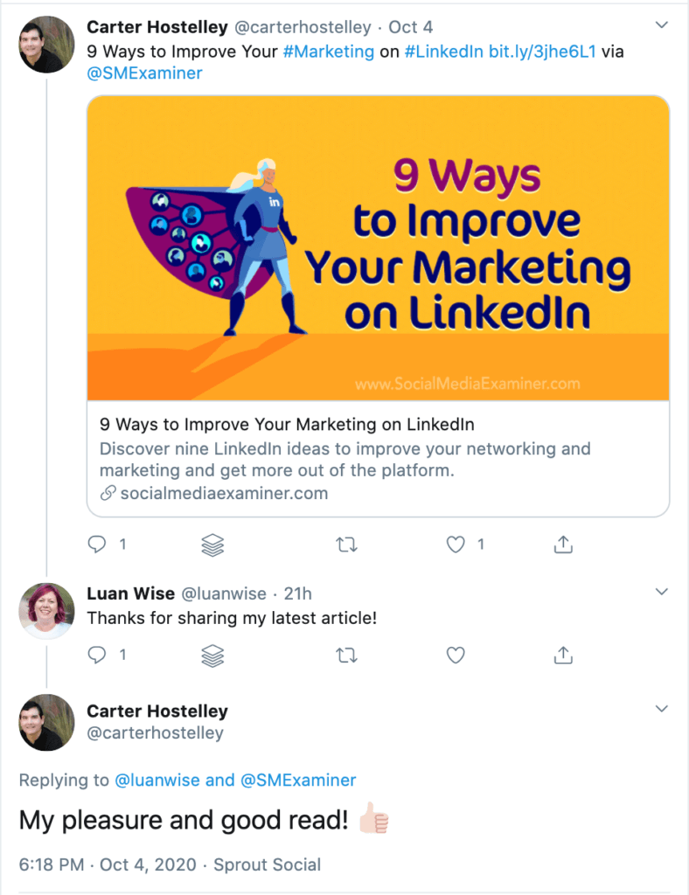Open the Sprout Social source link
689x895 pixels.
click(x=267, y=864)
